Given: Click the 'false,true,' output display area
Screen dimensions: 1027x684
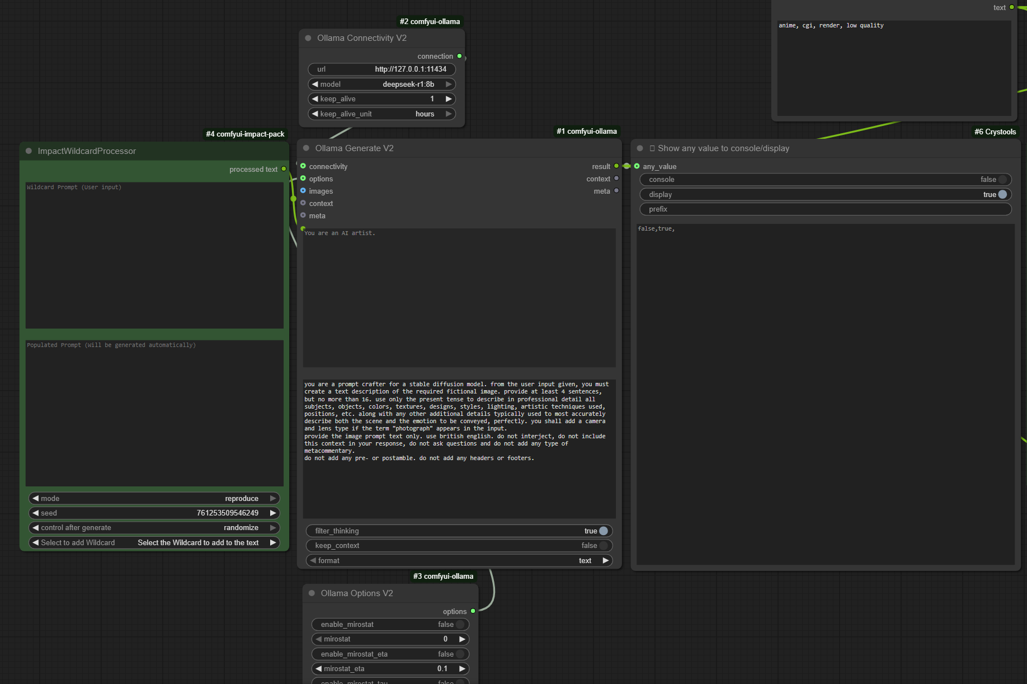Looking at the screenshot, I should [x=826, y=395].
